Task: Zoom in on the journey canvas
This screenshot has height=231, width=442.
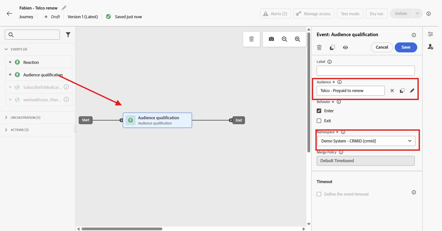Action: click(297, 39)
